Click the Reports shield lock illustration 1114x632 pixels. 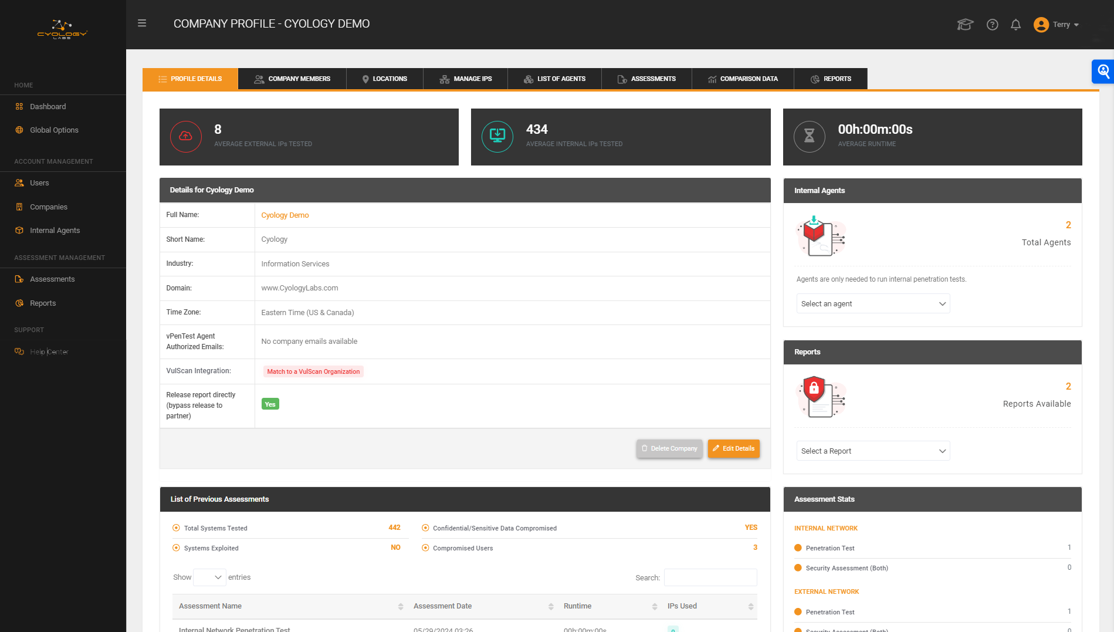(x=821, y=397)
